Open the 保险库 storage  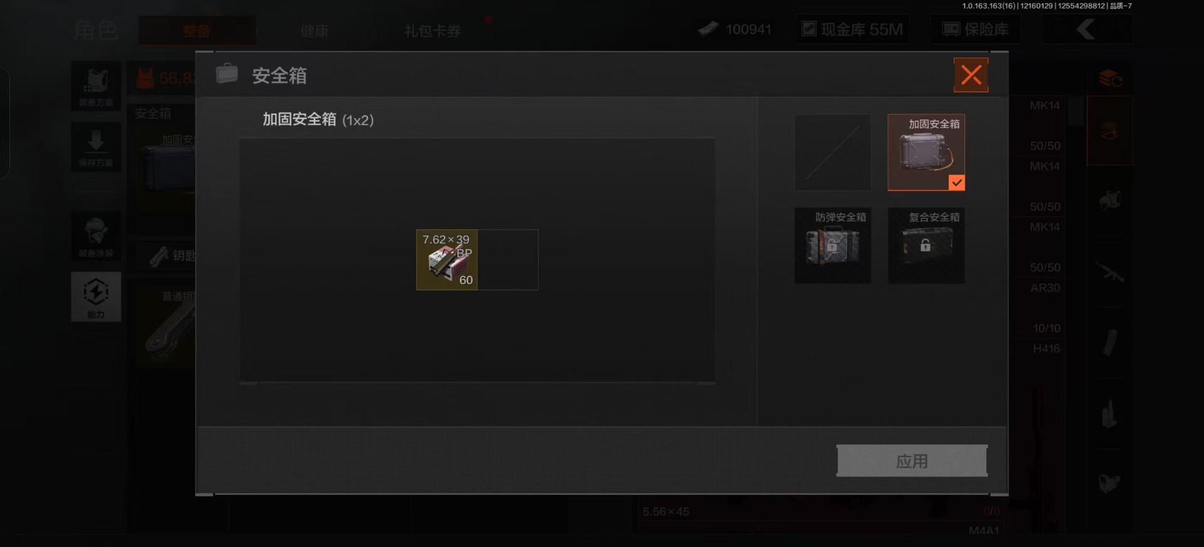click(976, 29)
